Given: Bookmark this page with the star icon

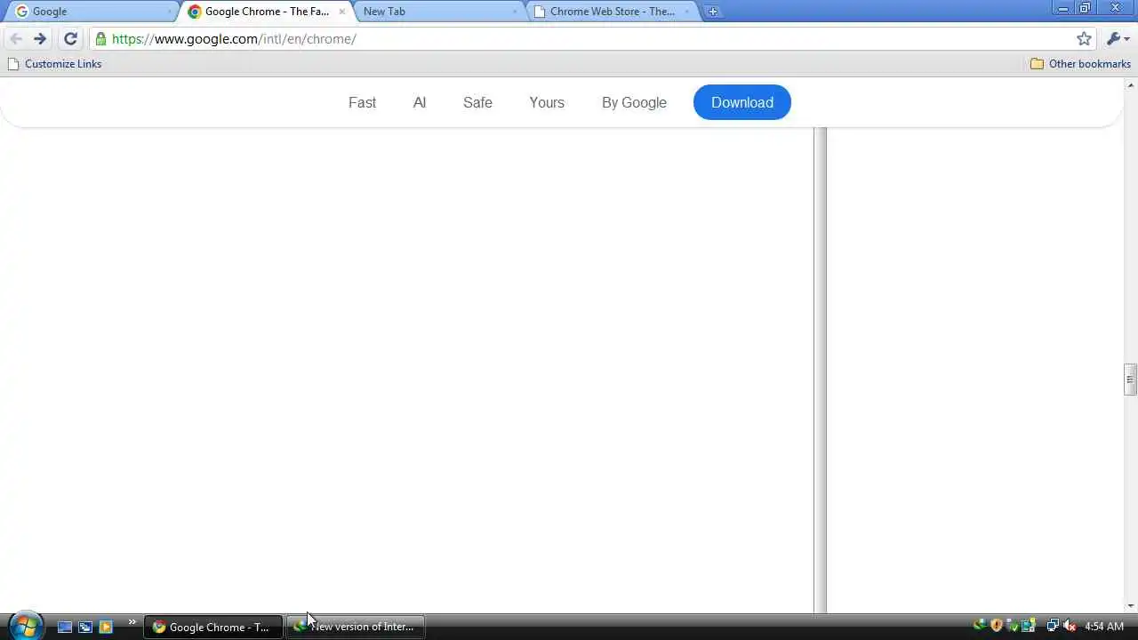Looking at the screenshot, I should (1084, 38).
